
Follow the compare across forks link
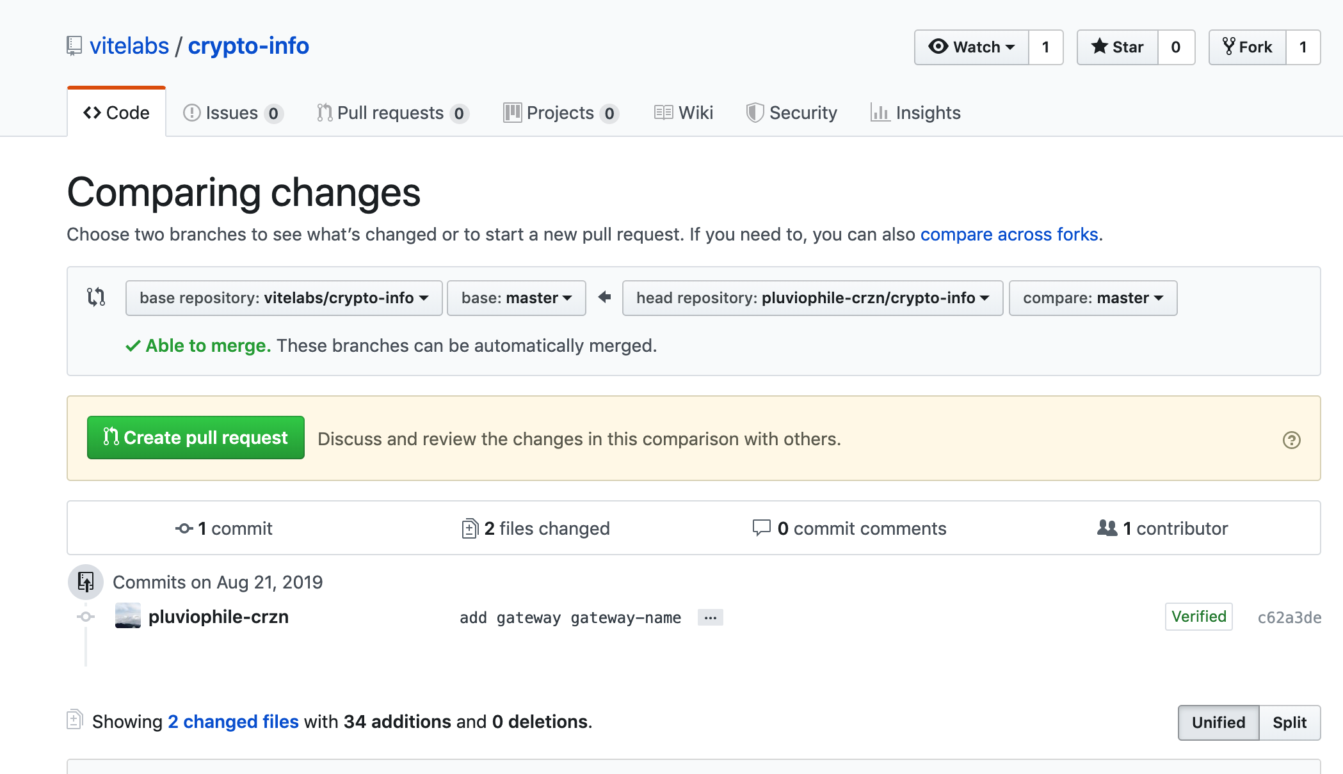point(1009,234)
